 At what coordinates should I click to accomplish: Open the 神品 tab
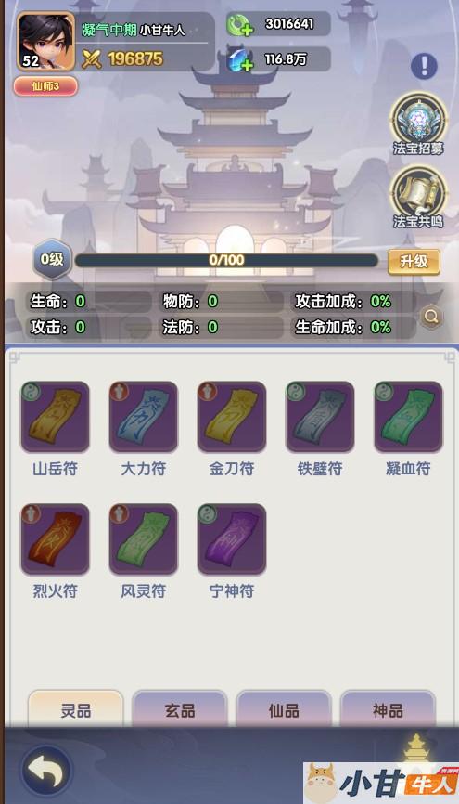tap(388, 709)
